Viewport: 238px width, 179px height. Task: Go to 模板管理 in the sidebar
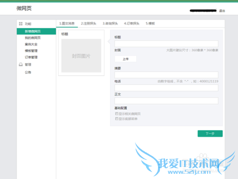pos(31,51)
